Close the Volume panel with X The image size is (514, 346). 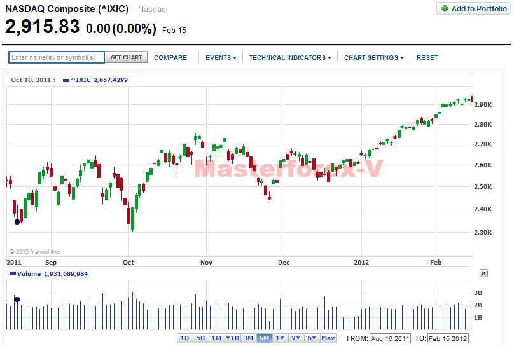click(x=483, y=273)
